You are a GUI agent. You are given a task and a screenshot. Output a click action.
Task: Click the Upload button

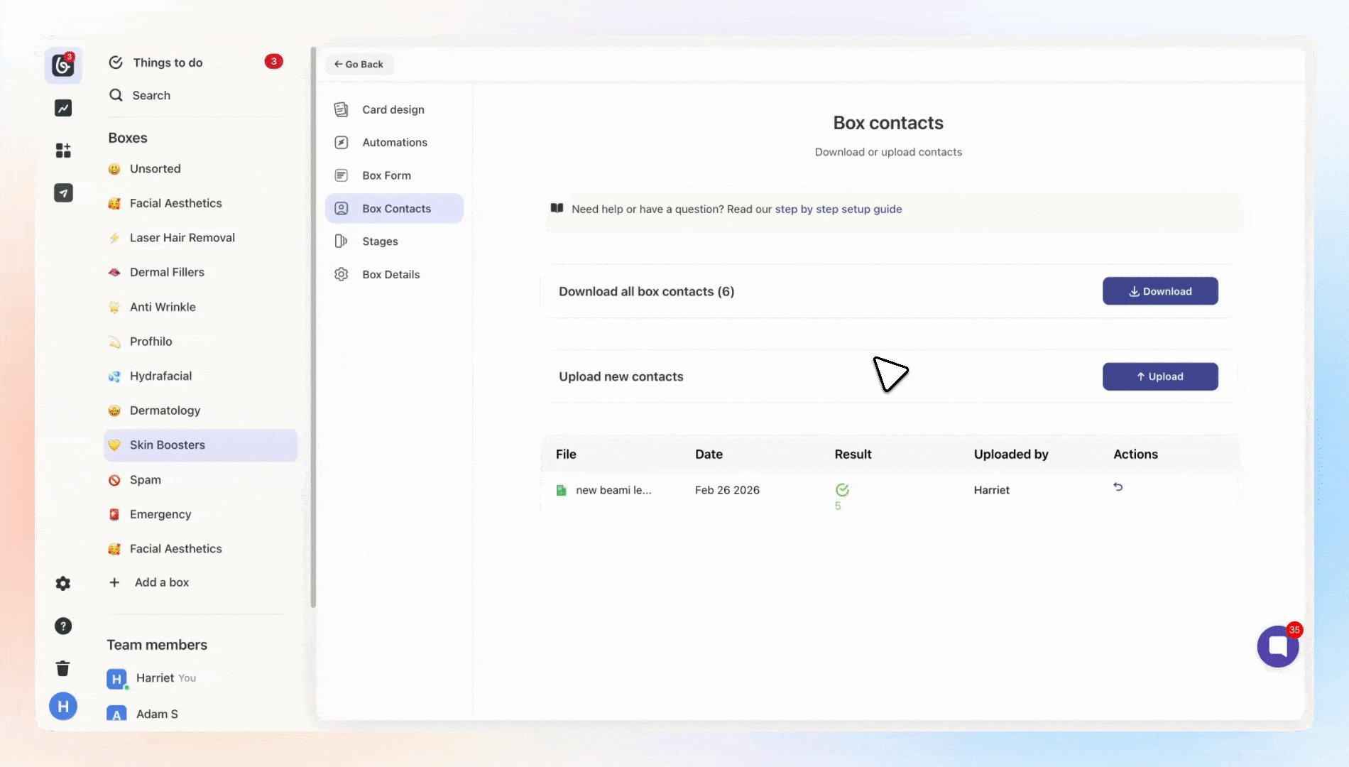1160,376
